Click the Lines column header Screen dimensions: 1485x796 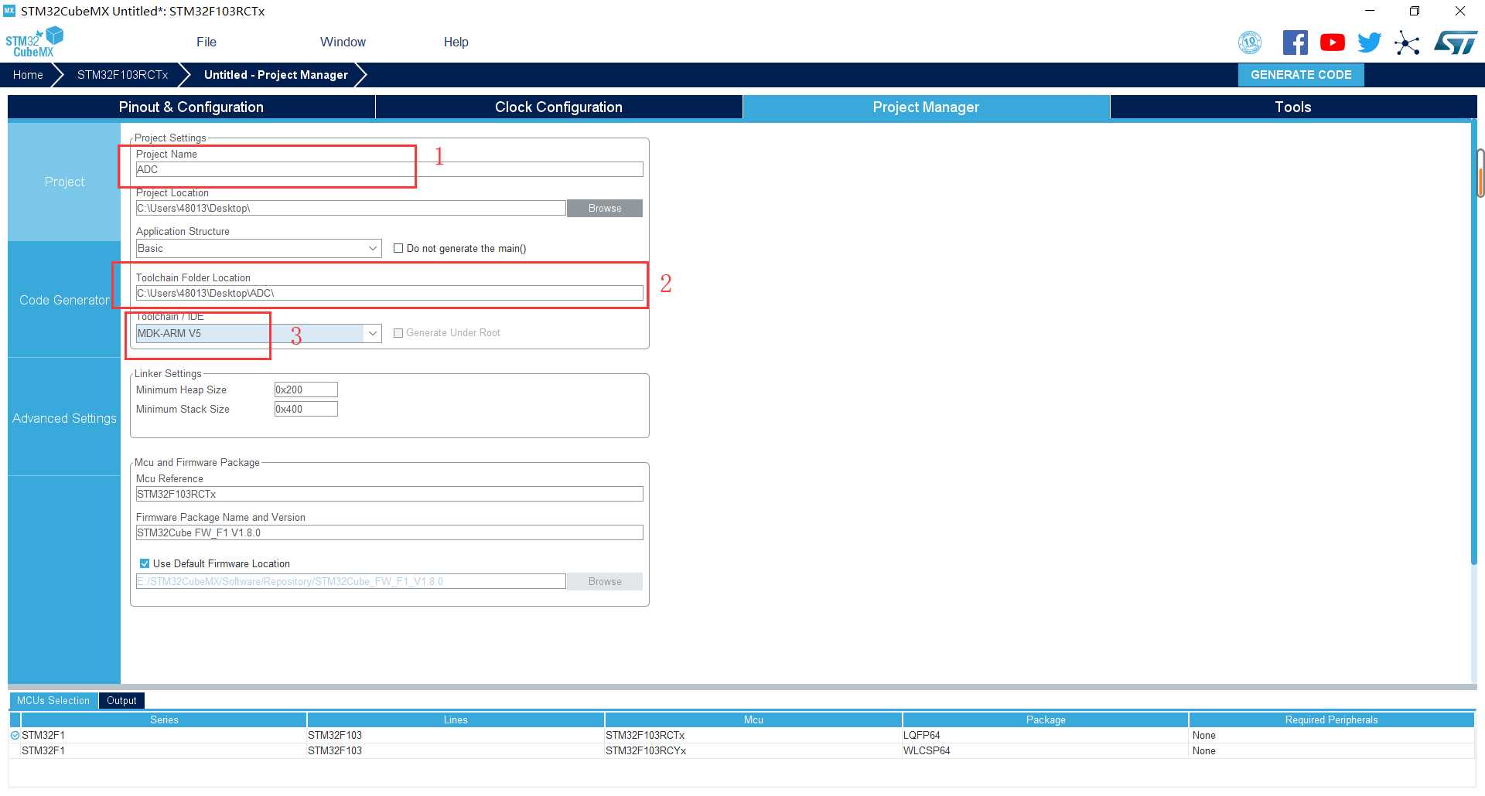pyautogui.click(x=456, y=719)
